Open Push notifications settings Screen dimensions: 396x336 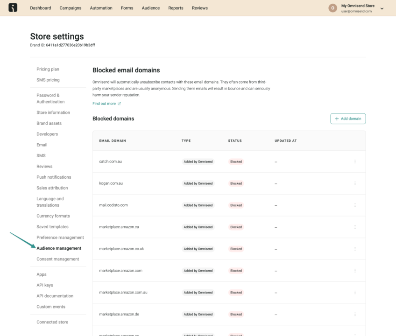coord(54,177)
